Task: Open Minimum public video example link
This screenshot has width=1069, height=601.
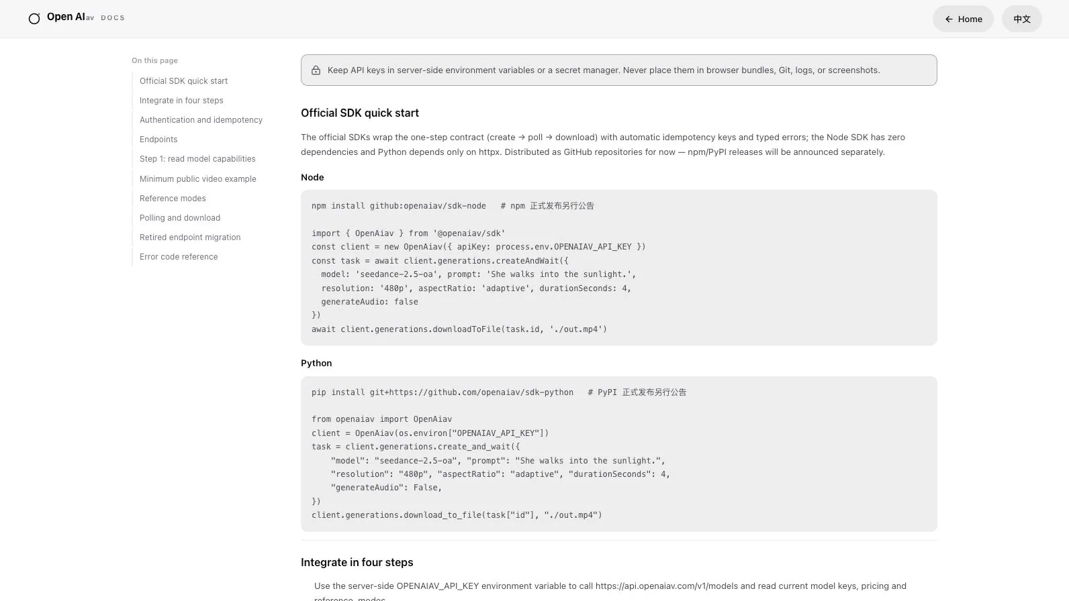Action: pos(197,179)
